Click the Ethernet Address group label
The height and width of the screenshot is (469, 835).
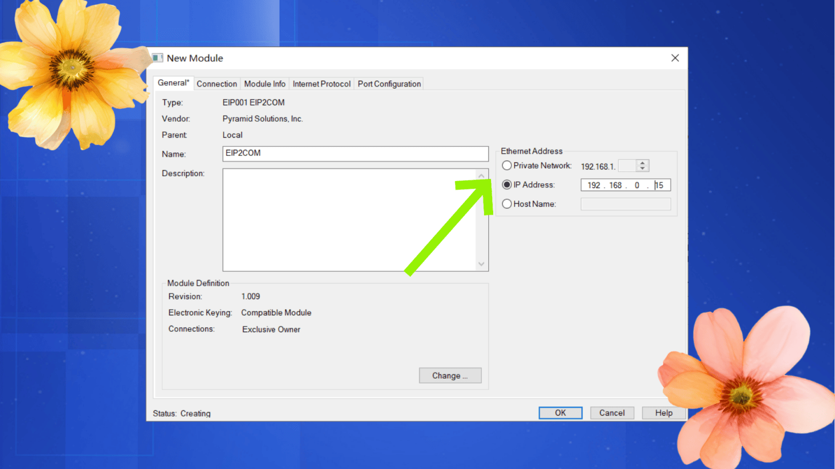[532, 151]
